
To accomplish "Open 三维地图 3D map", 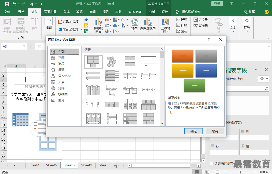I will coord(166,26).
